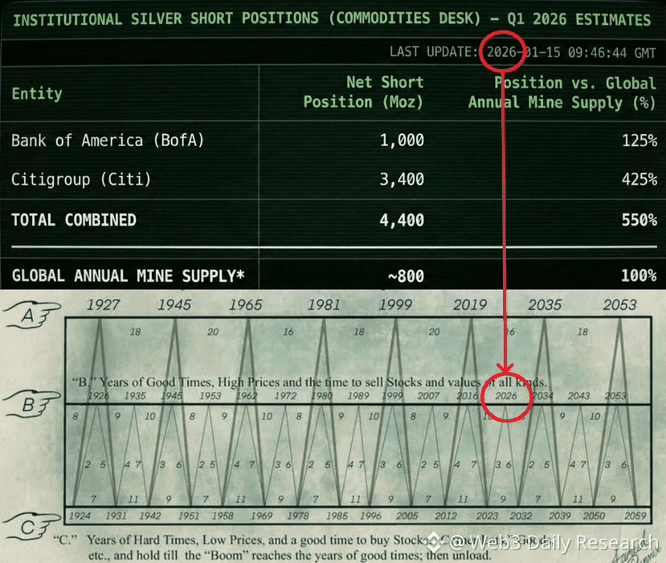The width and height of the screenshot is (666, 563).
Task: Click the '1,000' net short value
Action: click(402, 141)
